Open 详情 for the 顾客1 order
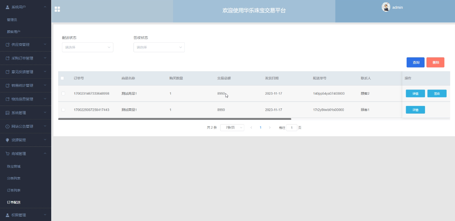Viewport: 455px width, 221px height. coord(415,110)
